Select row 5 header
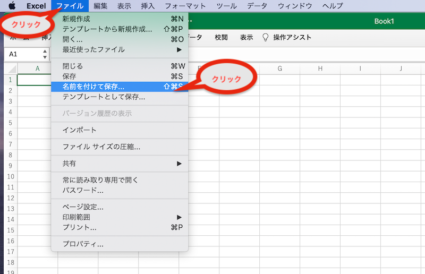 pyautogui.click(x=11, y=123)
